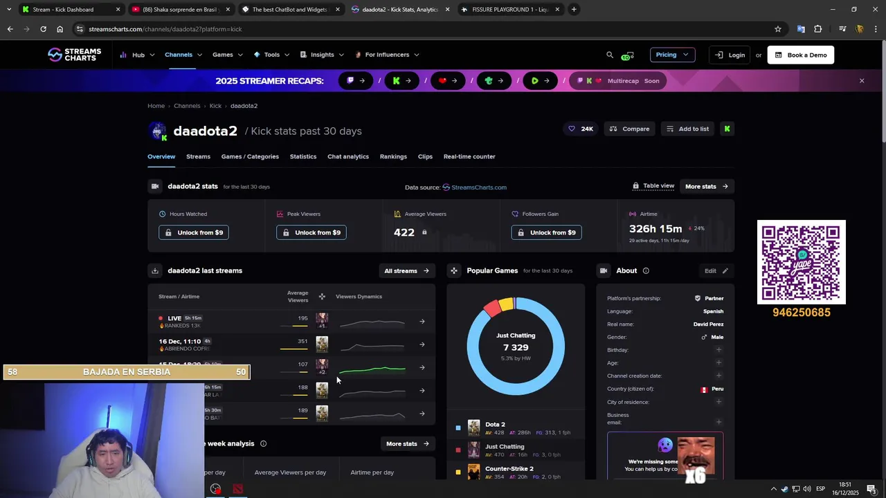Expand the Tools dropdown menu
Viewport: 886px width, 498px height.
(271, 55)
